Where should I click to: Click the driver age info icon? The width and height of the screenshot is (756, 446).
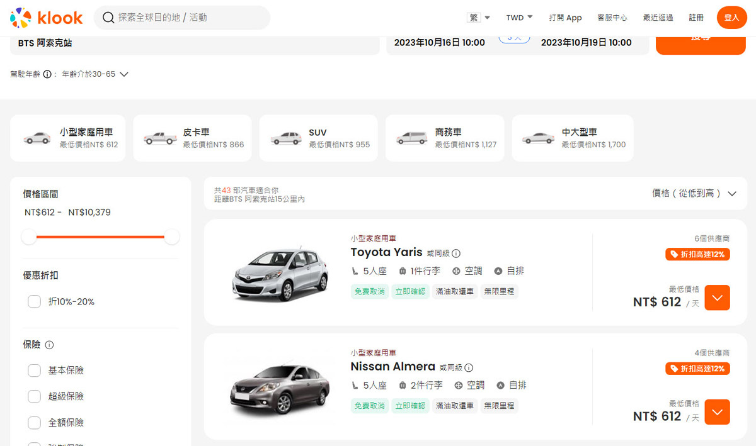pos(47,74)
